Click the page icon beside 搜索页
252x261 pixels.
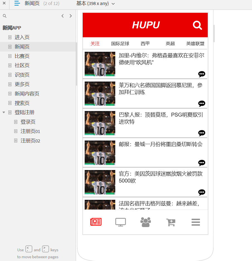(10, 103)
